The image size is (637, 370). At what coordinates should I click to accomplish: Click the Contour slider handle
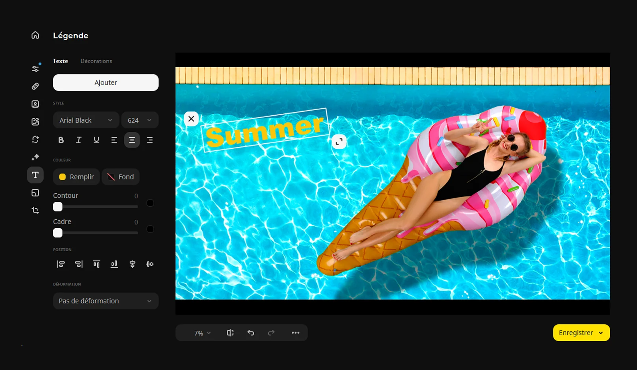pos(58,207)
